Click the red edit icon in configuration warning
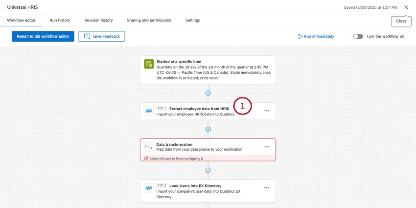This screenshot has width=416, height=208. [x=146, y=158]
